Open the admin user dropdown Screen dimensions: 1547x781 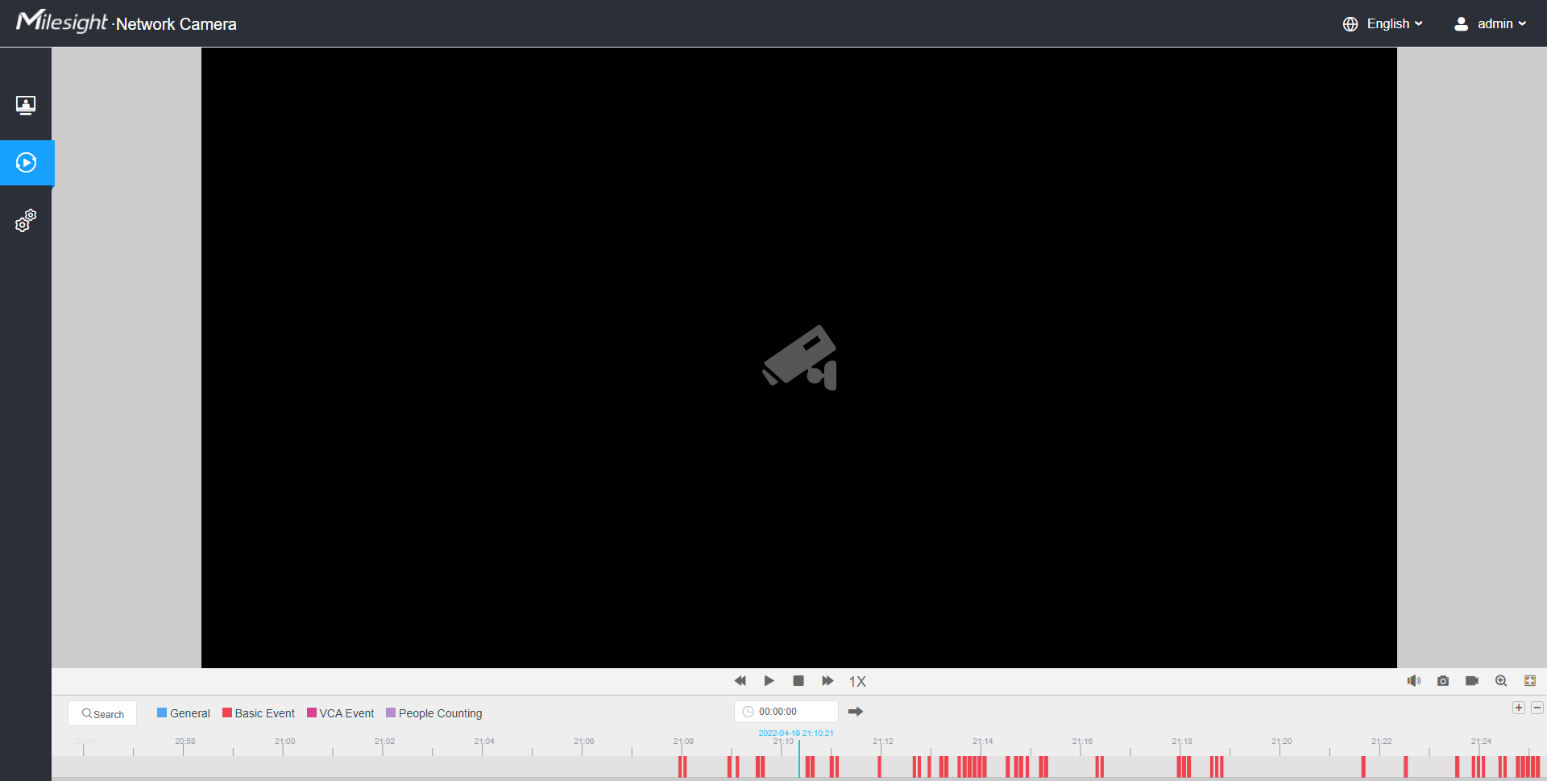tap(1502, 24)
